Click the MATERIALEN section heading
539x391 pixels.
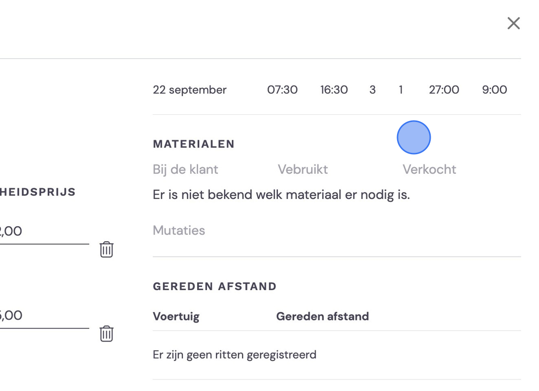193,144
